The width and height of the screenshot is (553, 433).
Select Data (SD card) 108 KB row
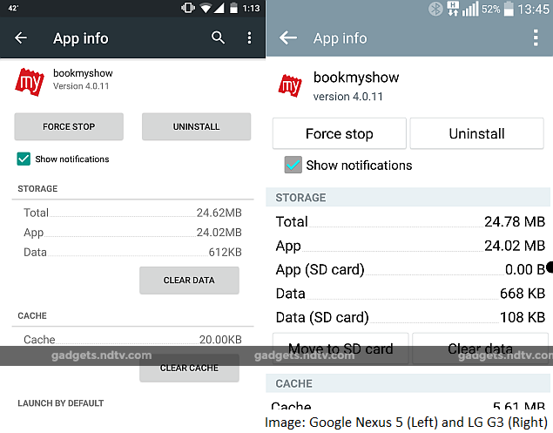click(410, 317)
